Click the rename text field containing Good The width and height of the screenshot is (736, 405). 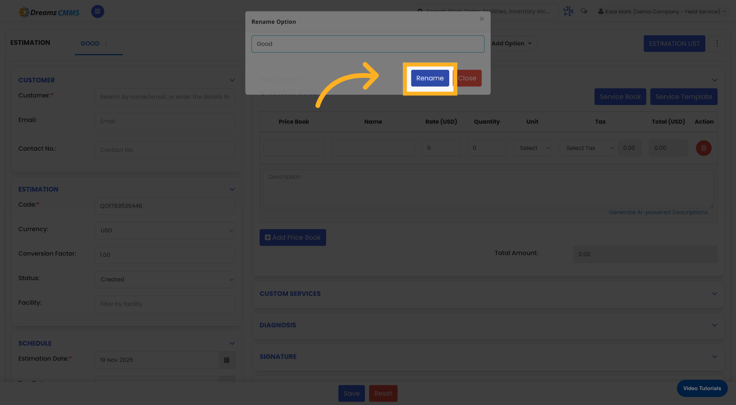(x=368, y=44)
